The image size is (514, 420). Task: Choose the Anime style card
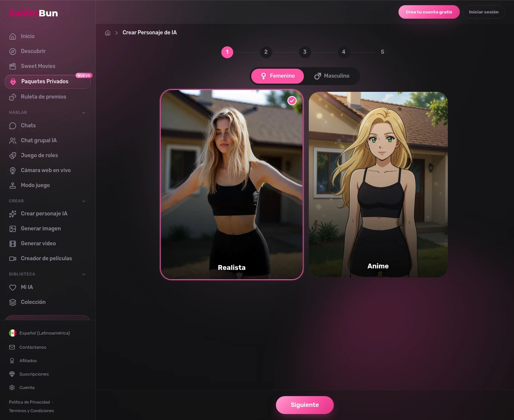coord(378,184)
